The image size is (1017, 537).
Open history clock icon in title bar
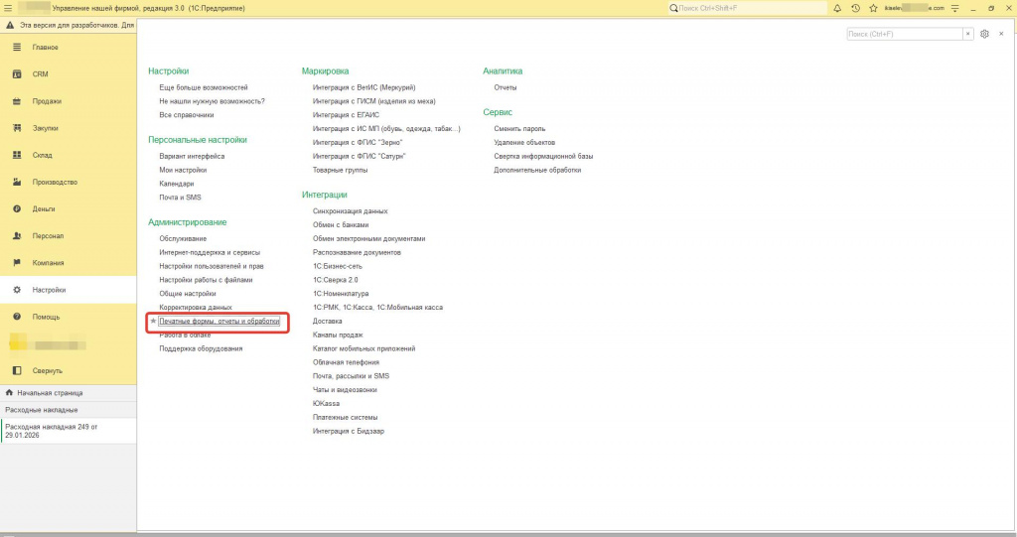point(855,8)
